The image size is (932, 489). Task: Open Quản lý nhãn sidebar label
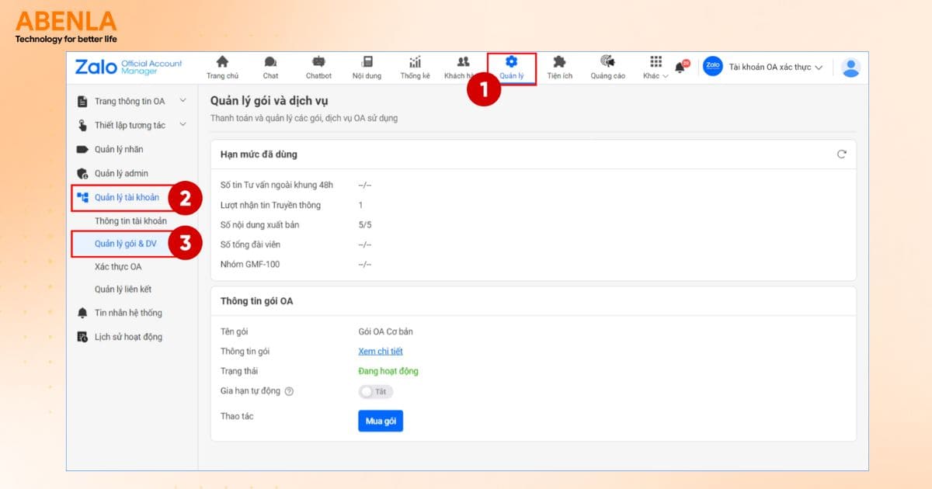click(x=119, y=149)
